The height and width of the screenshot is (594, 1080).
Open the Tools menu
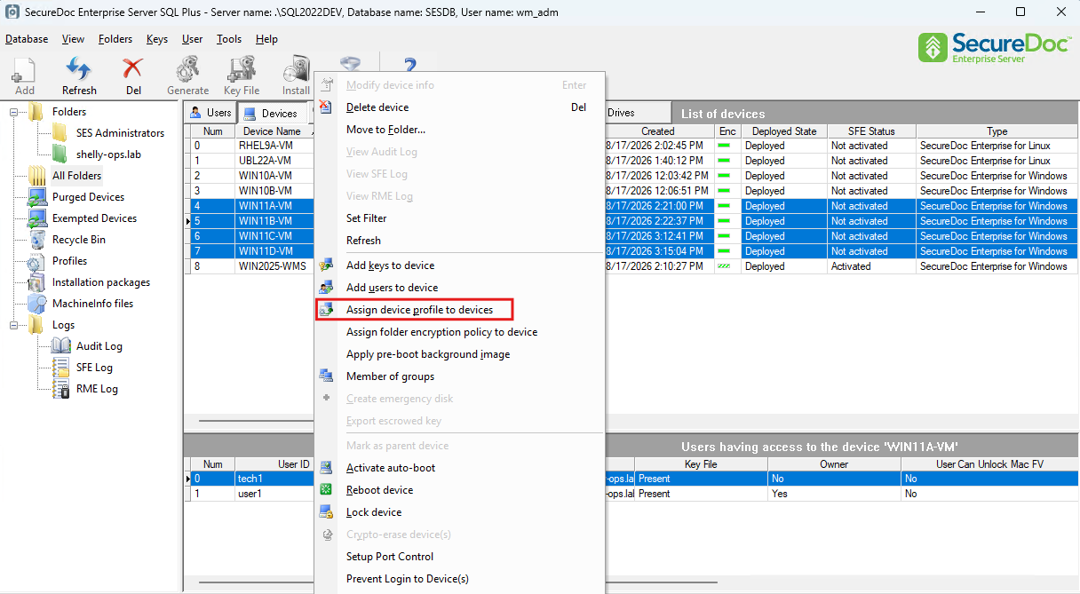pyautogui.click(x=229, y=39)
